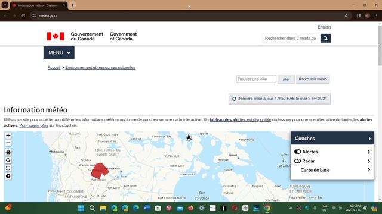Toggle the Alertes layer switch
Viewport: 382px width, 214px height.
point(297,152)
